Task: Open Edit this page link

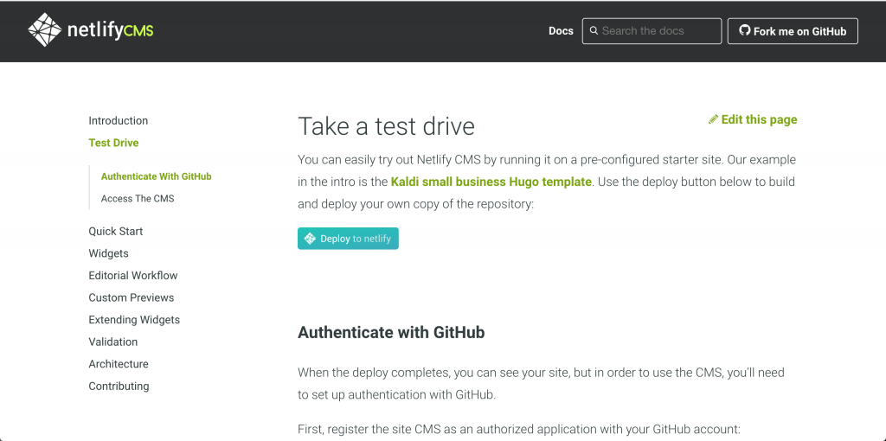Action: pos(753,119)
